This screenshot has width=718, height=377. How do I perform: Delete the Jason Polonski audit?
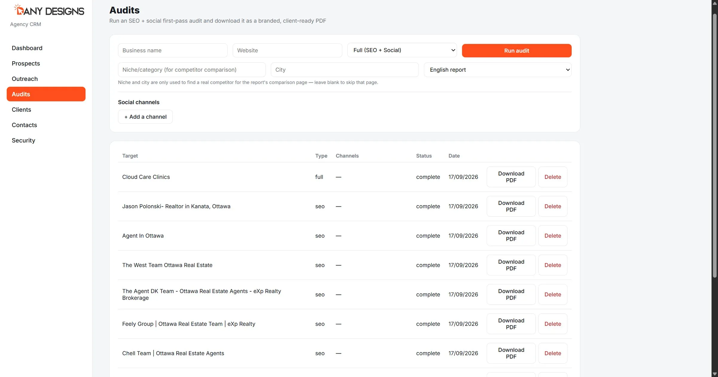tap(553, 206)
